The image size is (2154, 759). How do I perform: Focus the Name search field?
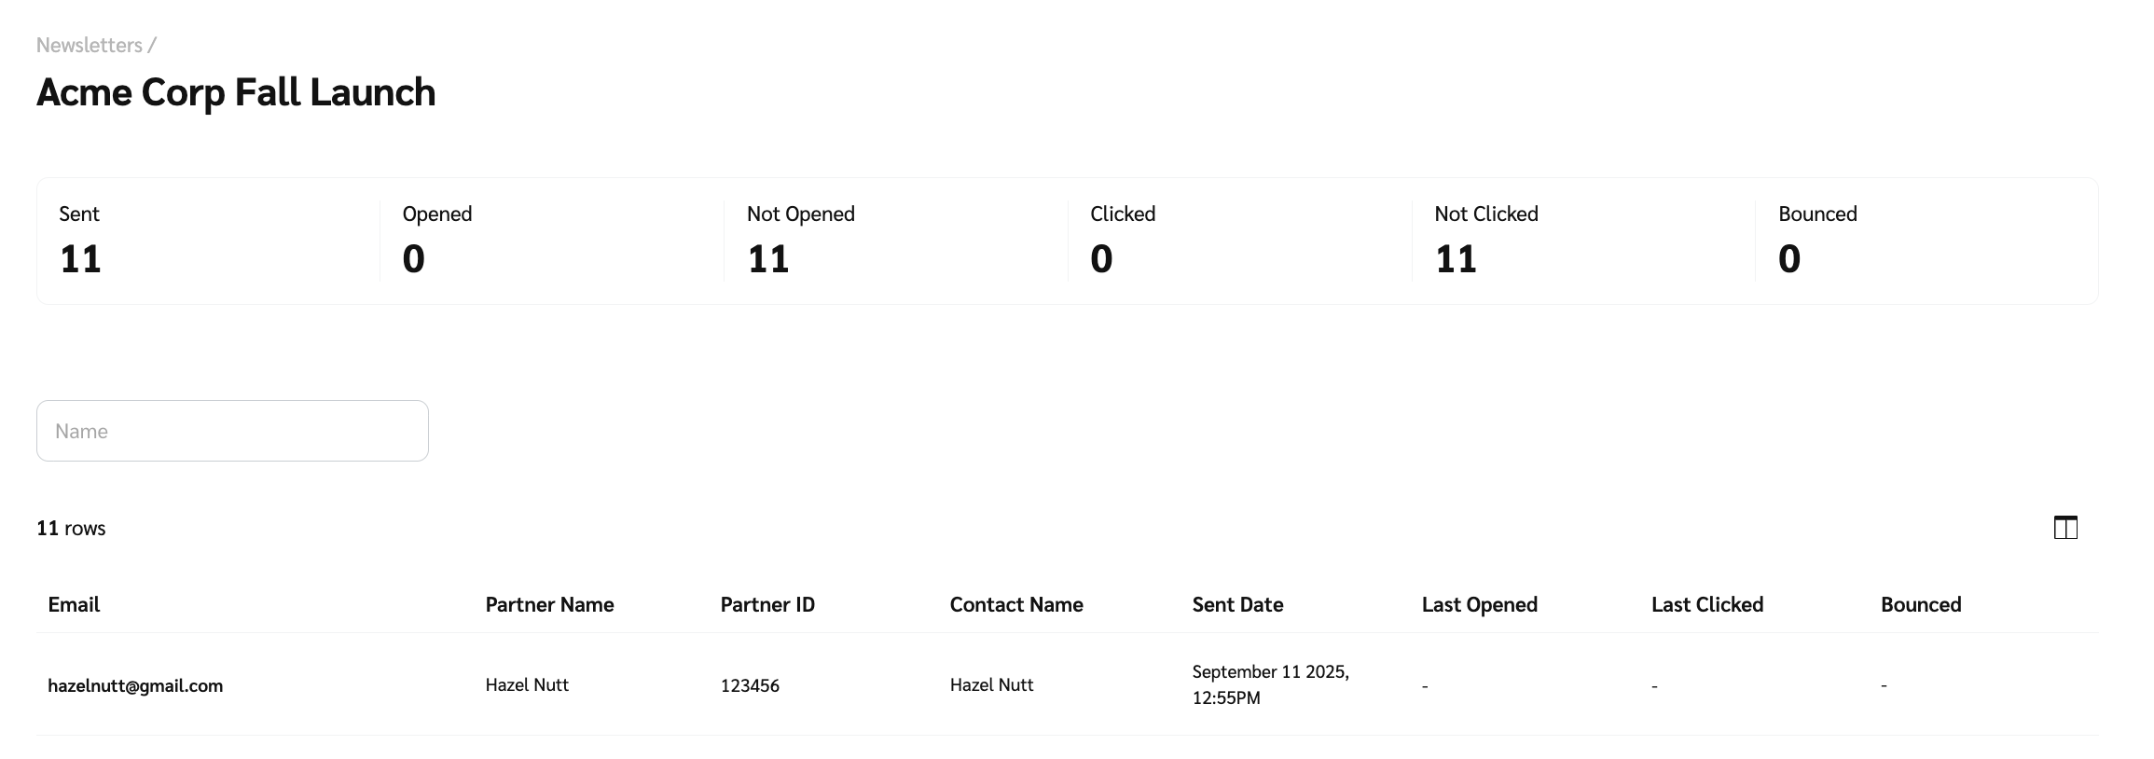[232, 431]
